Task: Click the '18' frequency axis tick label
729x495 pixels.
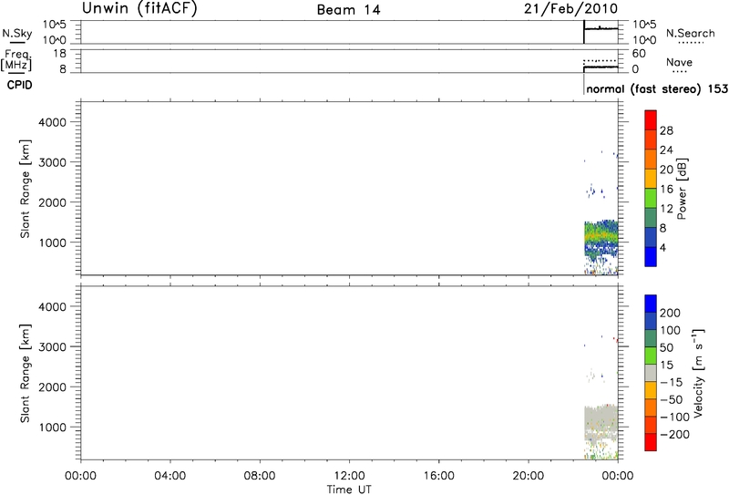Action: 60,53
